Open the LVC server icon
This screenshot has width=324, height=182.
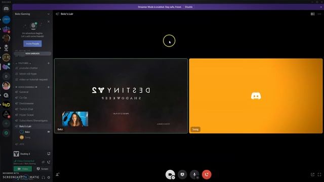pos(6,105)
